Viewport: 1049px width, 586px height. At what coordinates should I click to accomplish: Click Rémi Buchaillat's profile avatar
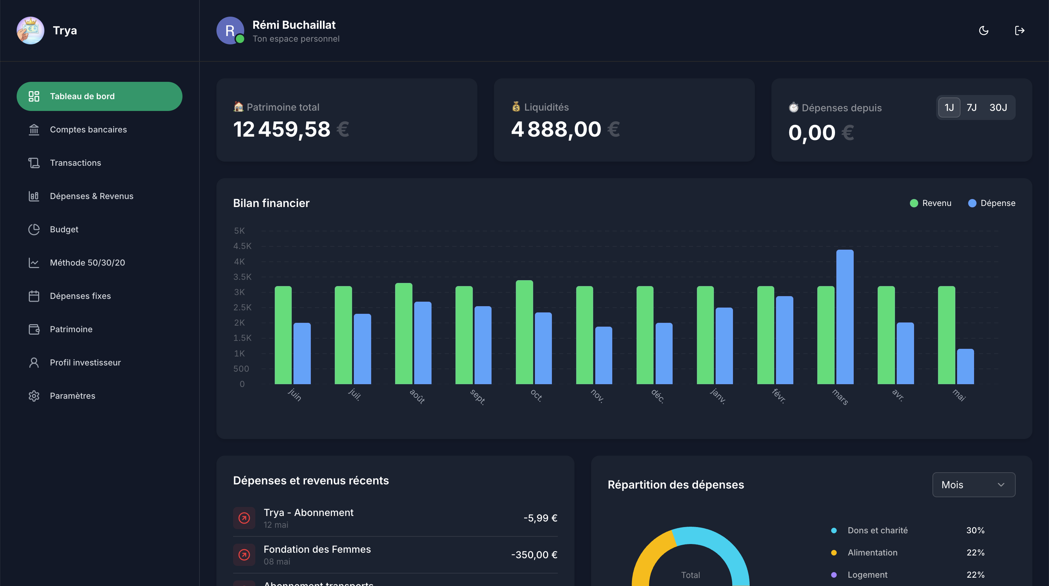click(230, 31)
